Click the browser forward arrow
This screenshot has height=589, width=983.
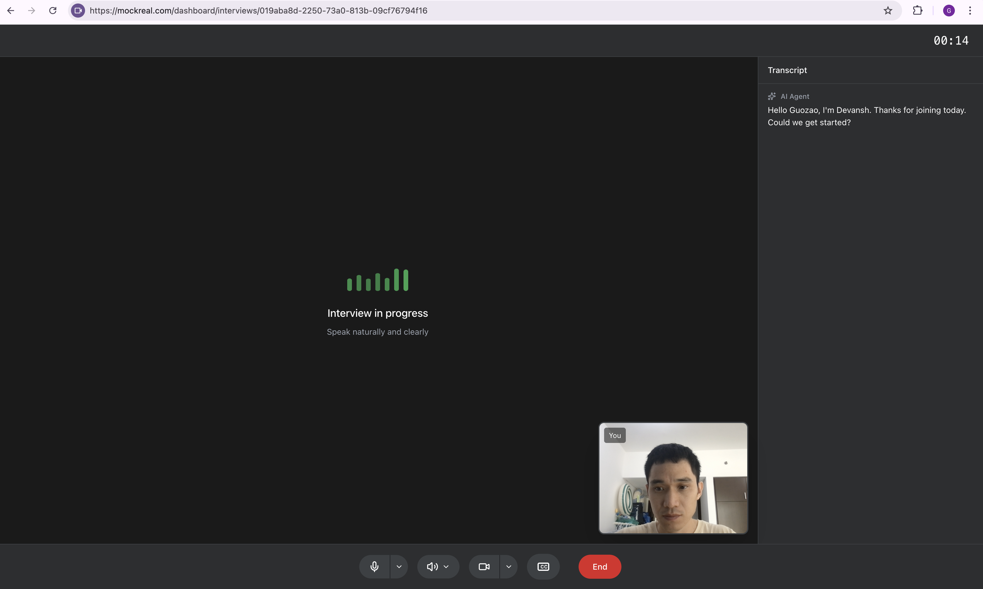[x=32, y=11]
